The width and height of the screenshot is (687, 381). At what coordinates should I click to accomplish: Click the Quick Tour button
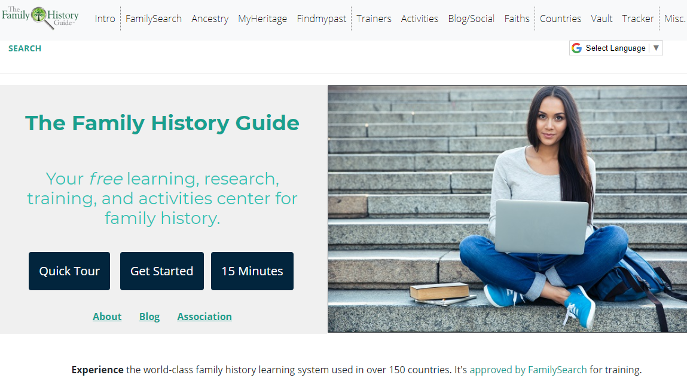[x=69, y=271]
